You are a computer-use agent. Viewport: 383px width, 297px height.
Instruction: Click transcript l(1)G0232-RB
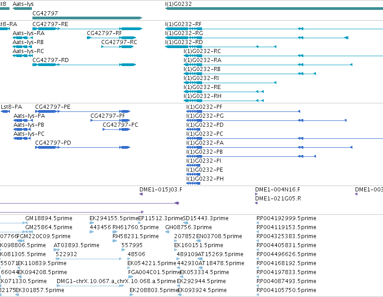pos(202,69)
